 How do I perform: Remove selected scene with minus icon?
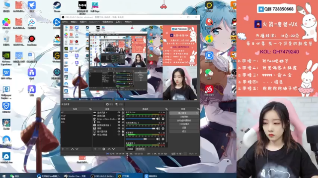click(x=68, y=149)
